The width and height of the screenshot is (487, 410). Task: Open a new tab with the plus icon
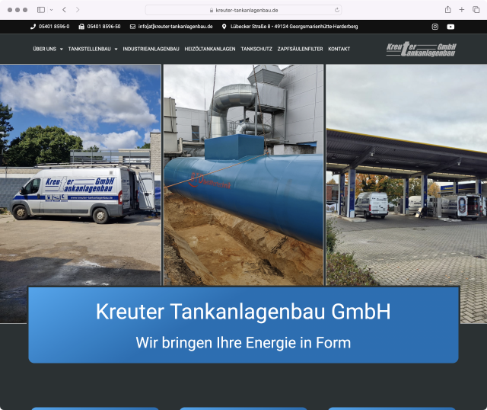462,10
